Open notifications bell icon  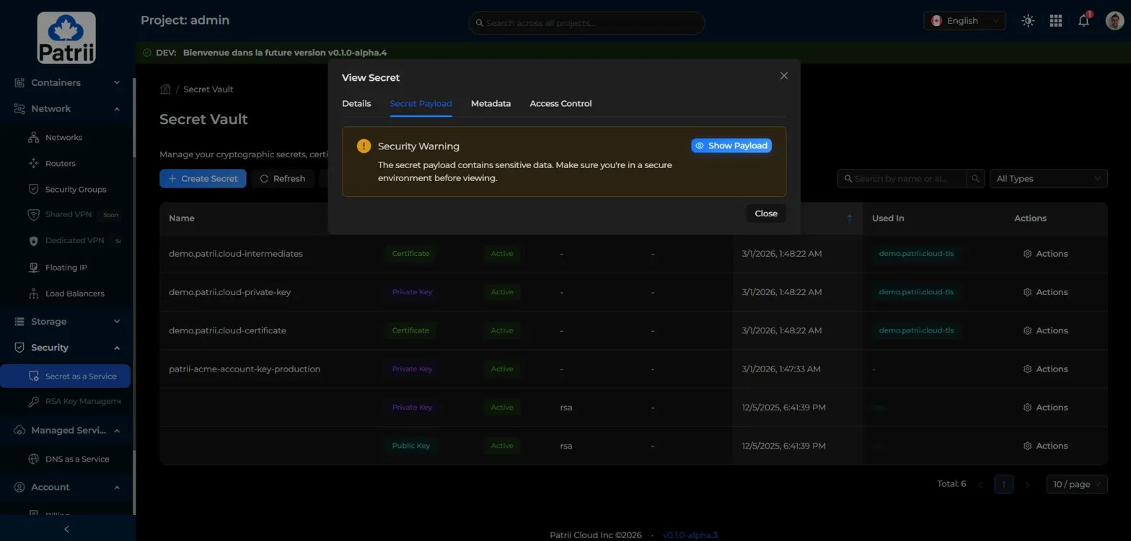1083,21
